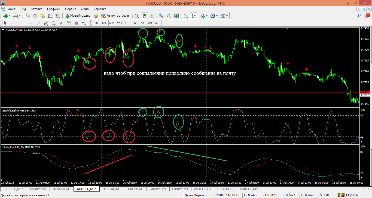Switch to candlestick chart display
The width and height of the screenshot is (372, 198).
pyautogui.click(x=145, y=16)
